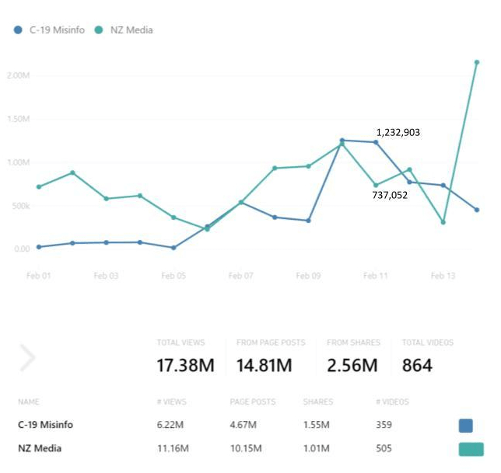Click the Total Views 17.38M stat
Image resolution: width=501 pixels, height=473 pixels.
coord(185,364)
